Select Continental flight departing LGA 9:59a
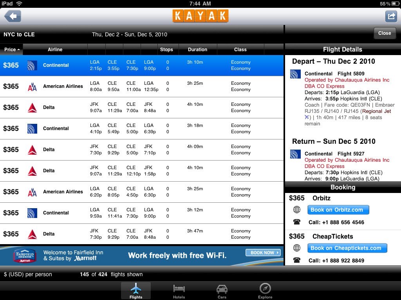The image size is (401, 300). tap(142, 213)
